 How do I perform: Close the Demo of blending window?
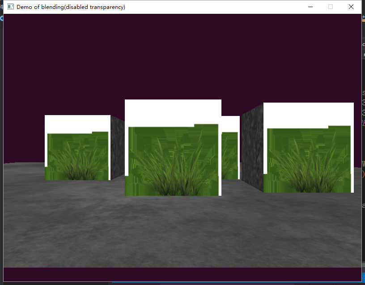click(351, 7)
